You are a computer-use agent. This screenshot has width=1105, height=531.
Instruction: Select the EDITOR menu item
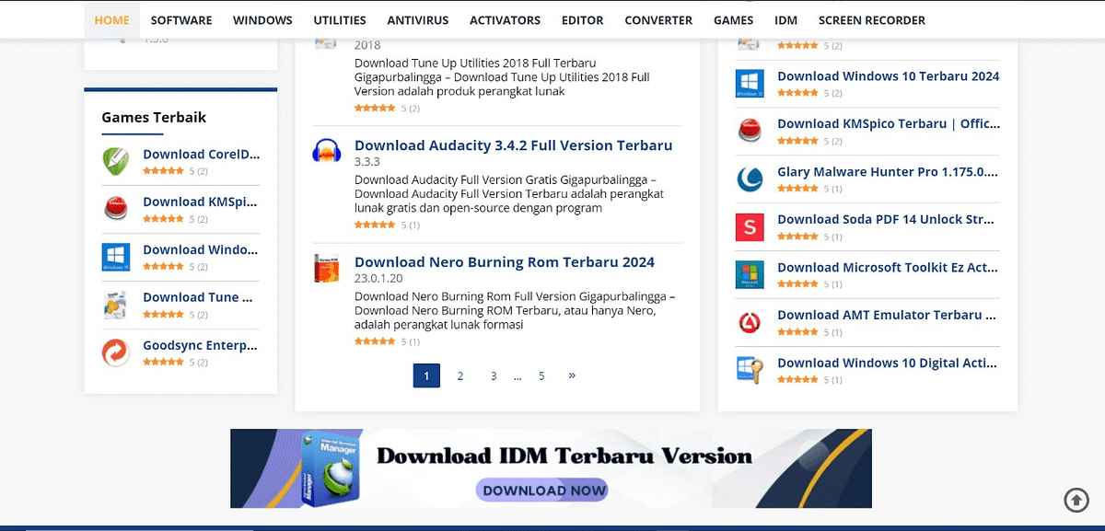[583, 20]
